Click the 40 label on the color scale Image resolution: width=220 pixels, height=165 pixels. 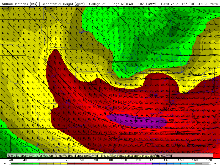coord(25,160)
